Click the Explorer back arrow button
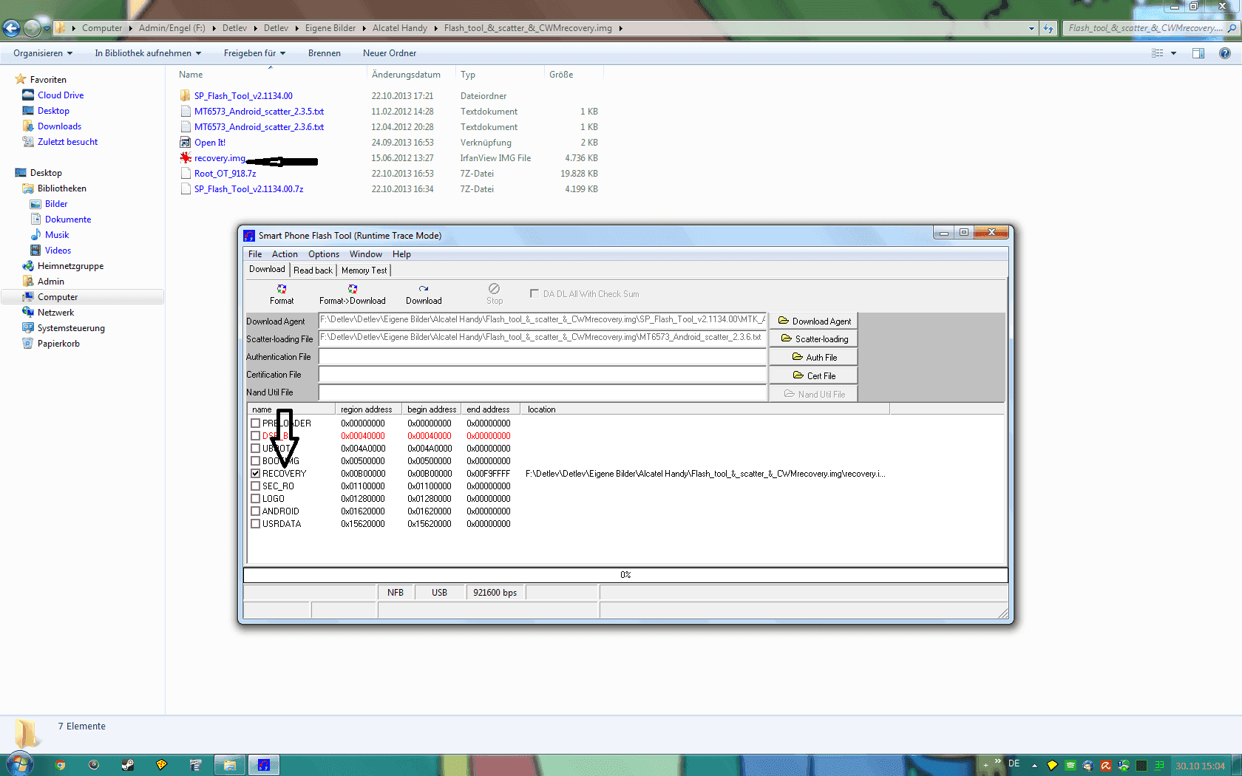This screenshot has width=1242, height=776. pyautogui.click(x=11, y=28)
